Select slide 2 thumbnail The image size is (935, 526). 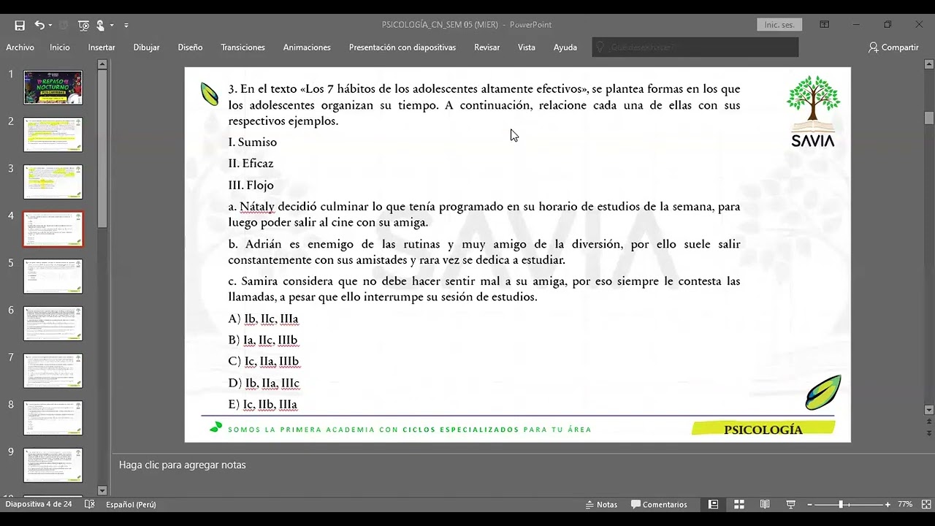[x=53, y=134]
